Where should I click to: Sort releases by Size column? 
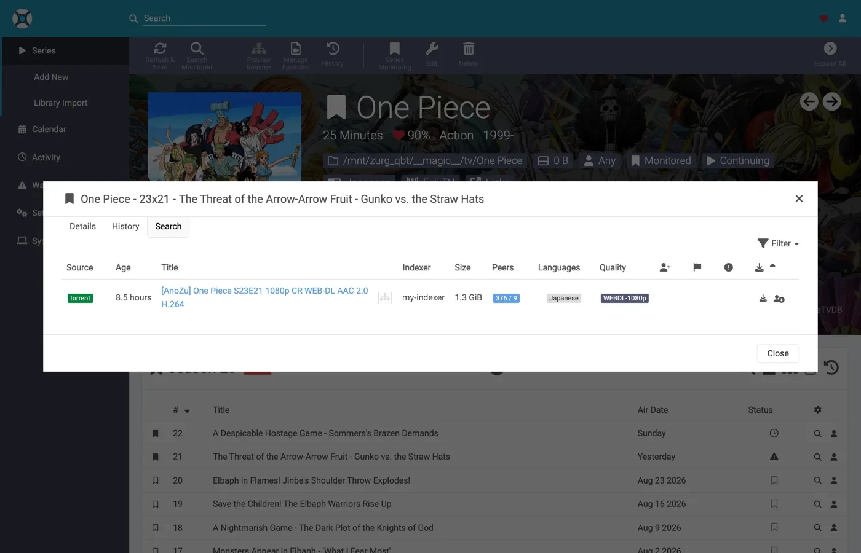pos(462,267)
